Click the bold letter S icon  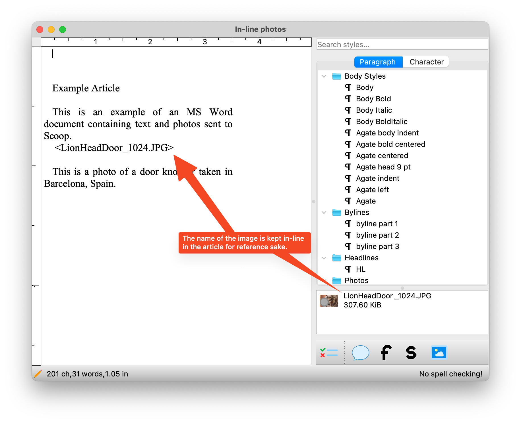[411, 353]
